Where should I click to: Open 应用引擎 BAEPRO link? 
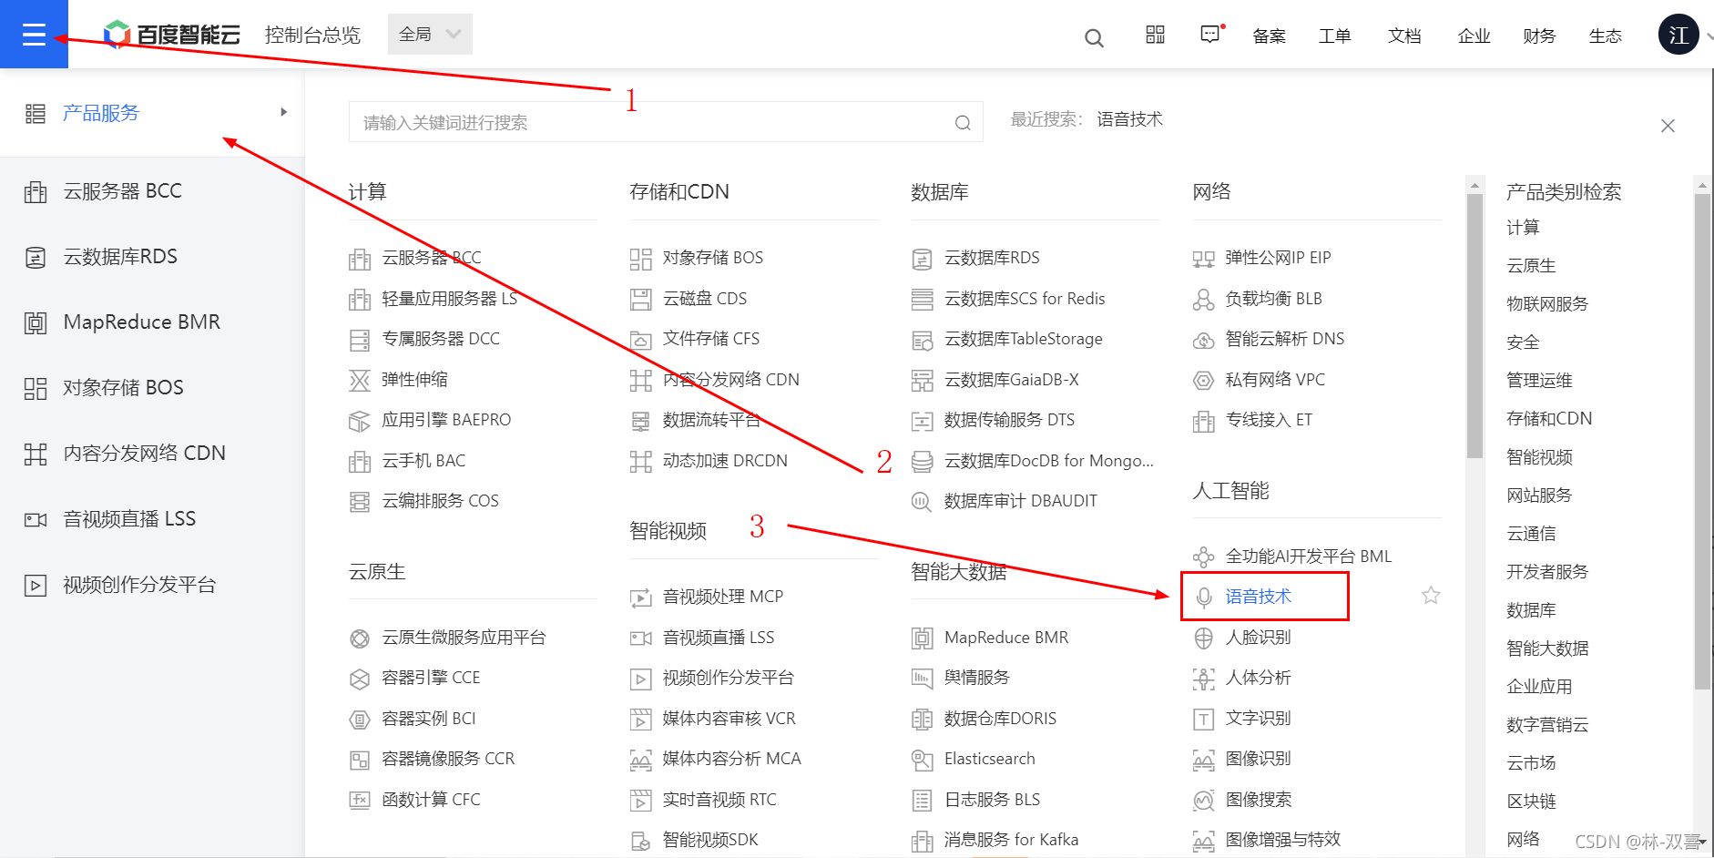(446, 420)
